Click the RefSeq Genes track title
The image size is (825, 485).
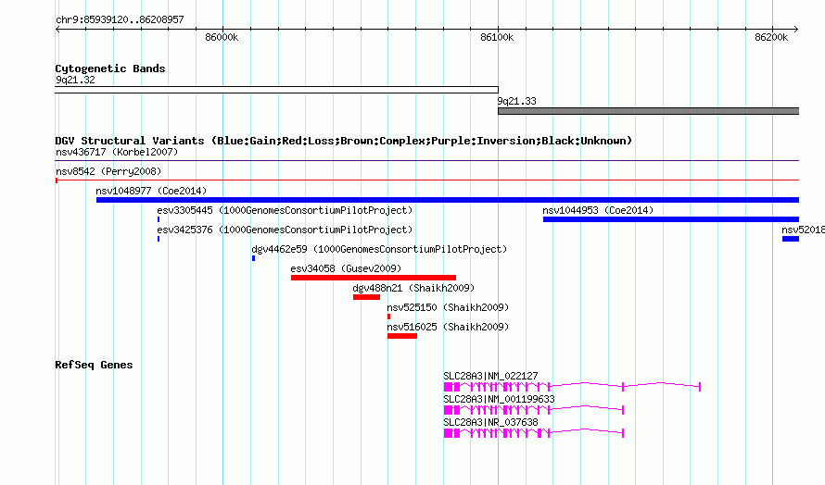tap(94, 365)
